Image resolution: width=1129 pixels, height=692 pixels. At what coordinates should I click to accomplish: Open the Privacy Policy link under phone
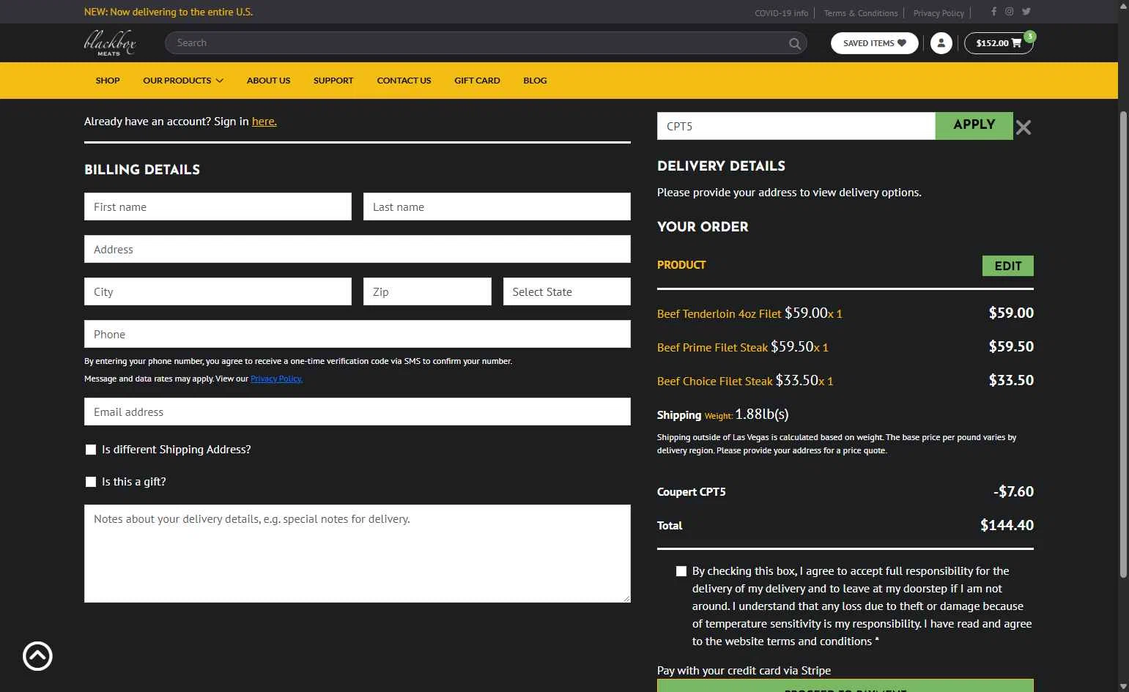click(276, 379)
